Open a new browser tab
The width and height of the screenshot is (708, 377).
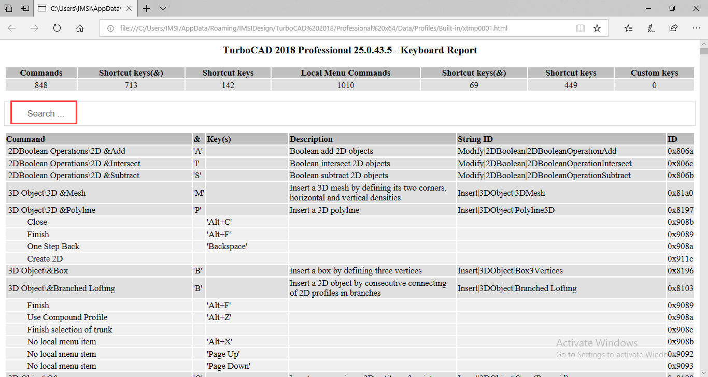tap(147, 8)
